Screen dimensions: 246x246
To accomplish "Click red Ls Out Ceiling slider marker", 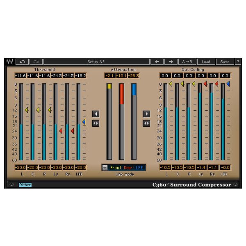I will coord(205,84).
